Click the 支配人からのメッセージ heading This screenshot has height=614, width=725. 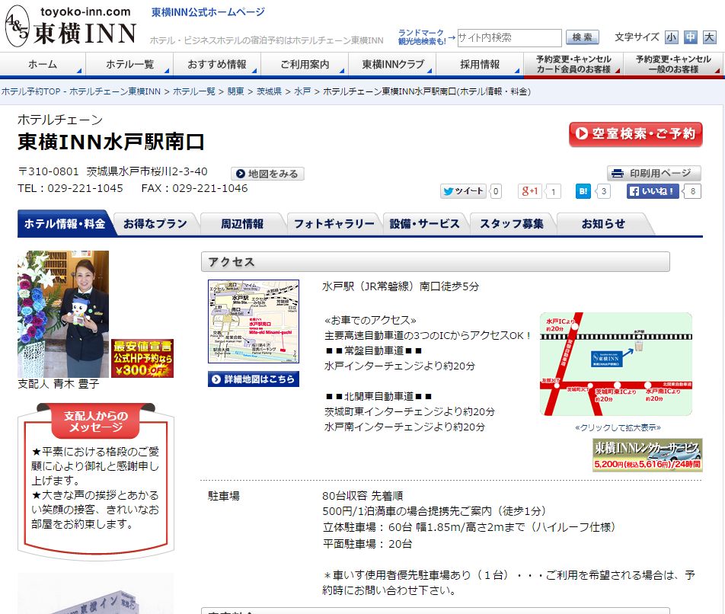(x=96, y=421)
